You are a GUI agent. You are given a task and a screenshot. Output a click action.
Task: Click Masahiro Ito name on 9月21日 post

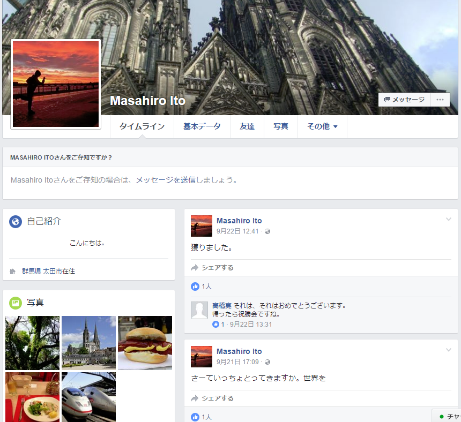point(239,351)
